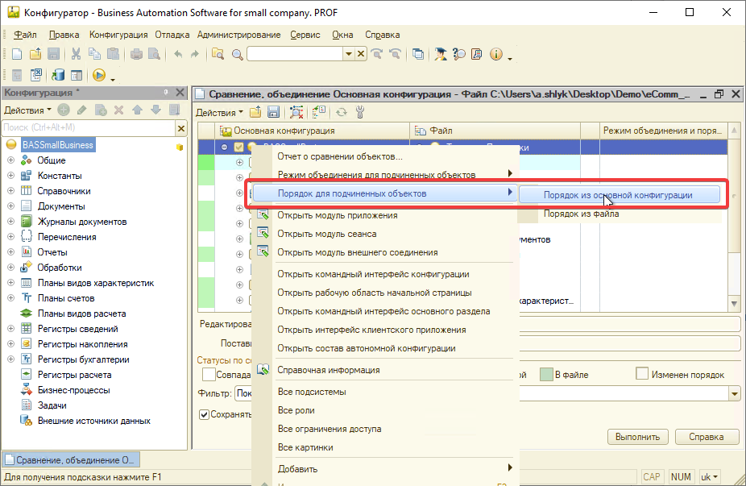The width and height of the screenshot is (746, 486).
Task: Toggle the 'Сохранять' checkbox
Action: coord(205,414)
